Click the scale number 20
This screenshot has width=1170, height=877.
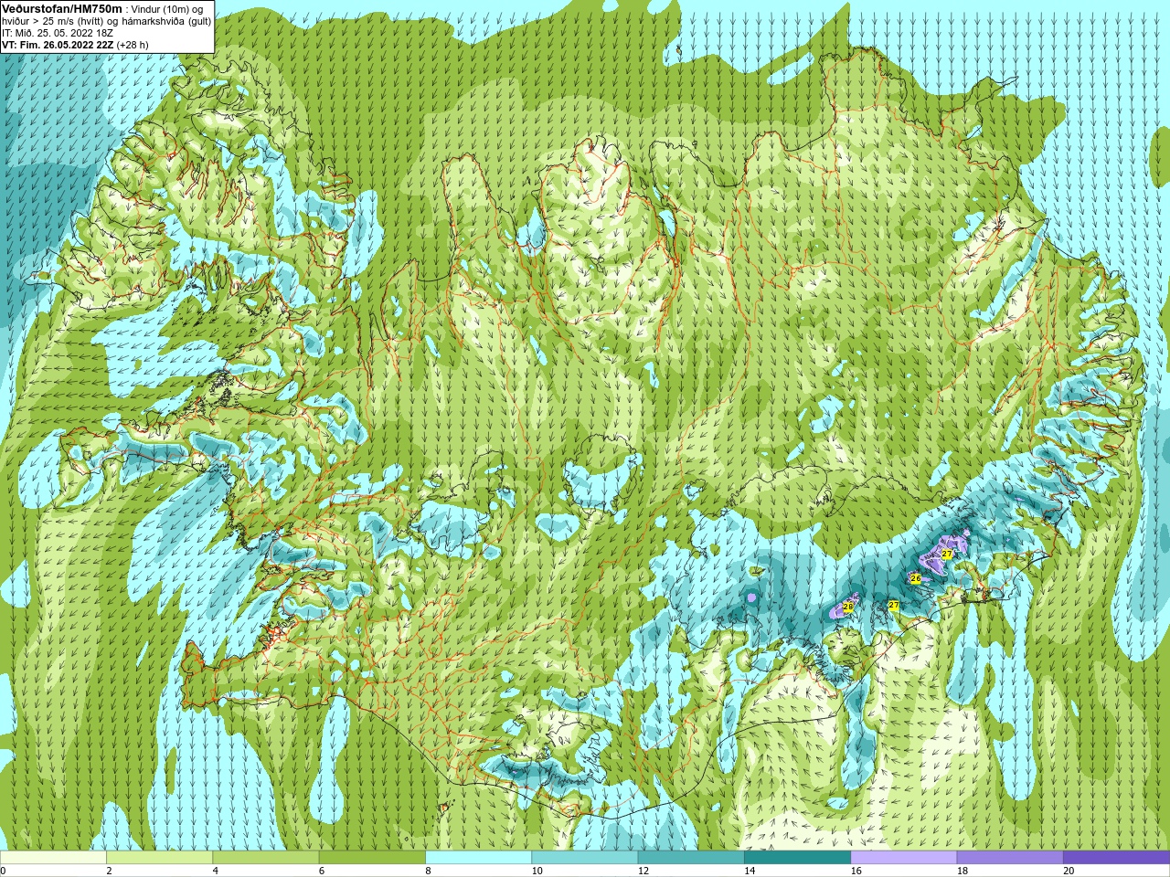(x=1069, y=871)
